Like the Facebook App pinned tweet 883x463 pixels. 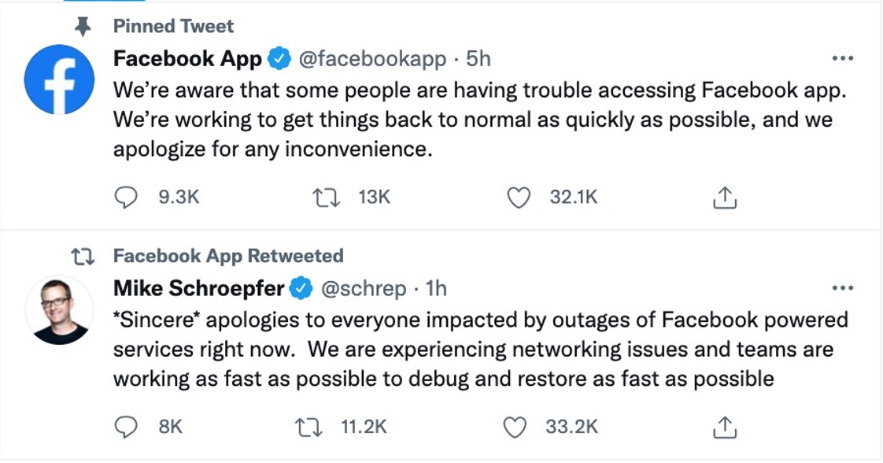518,197
